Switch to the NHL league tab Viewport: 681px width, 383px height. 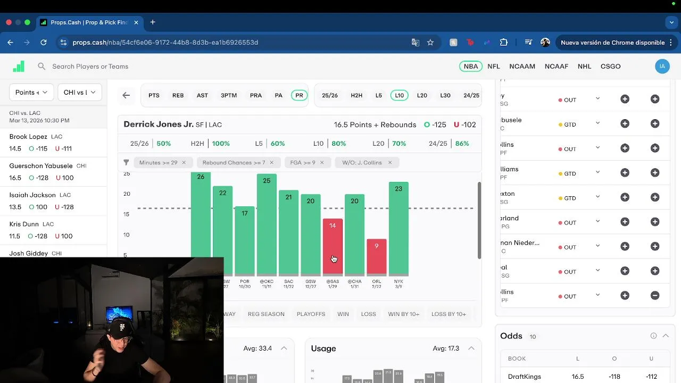584,66
